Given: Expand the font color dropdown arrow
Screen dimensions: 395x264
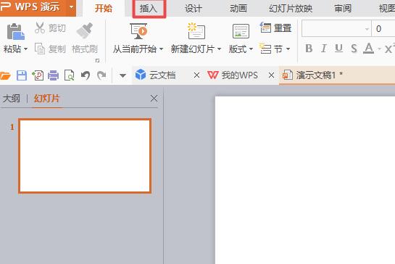Looking at the screenshot, I should [379, 49].
